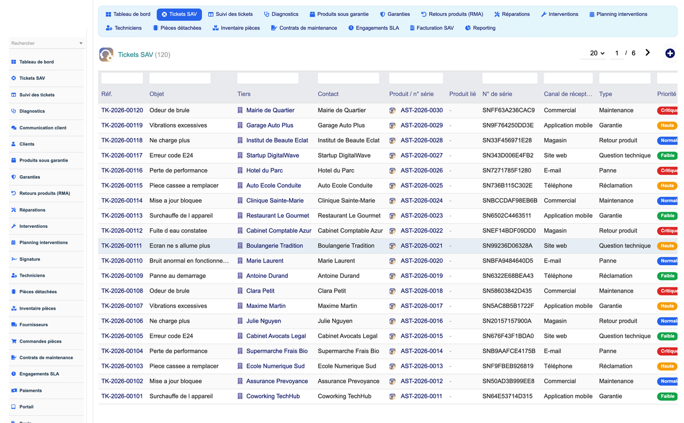The image size is (684, 423).
Task: Click the Clients person icon in sidebar
Action: click(14, 144)
